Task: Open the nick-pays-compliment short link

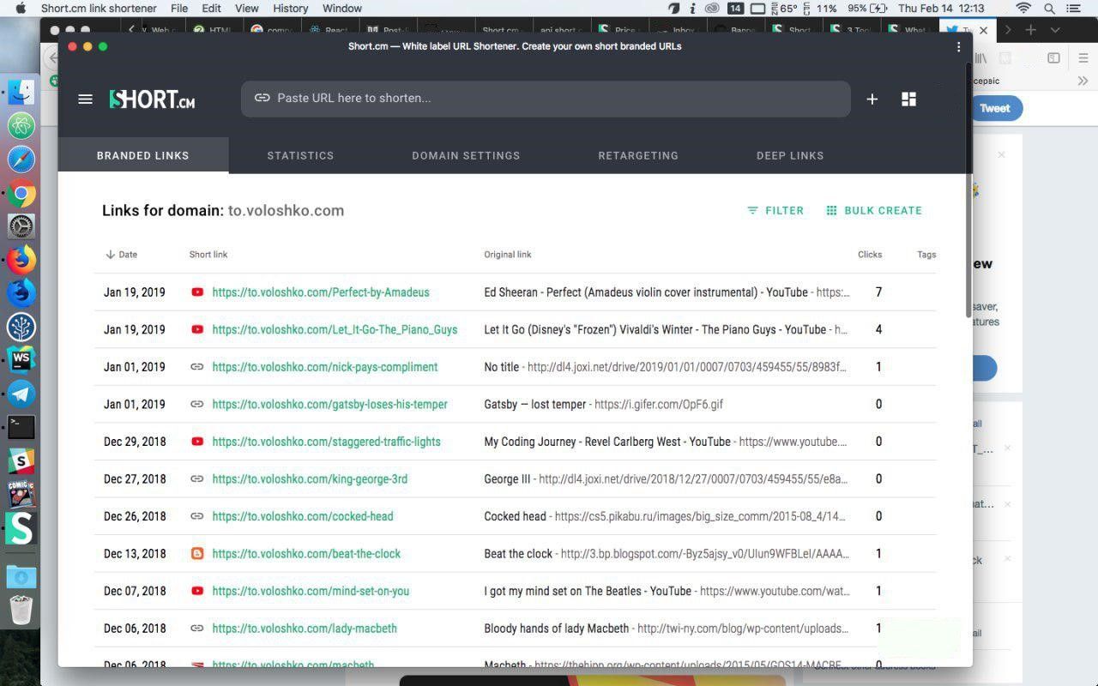Action: pos(325,367)
